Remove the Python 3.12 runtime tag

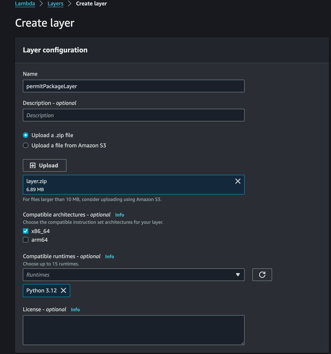tap(63, 290)
